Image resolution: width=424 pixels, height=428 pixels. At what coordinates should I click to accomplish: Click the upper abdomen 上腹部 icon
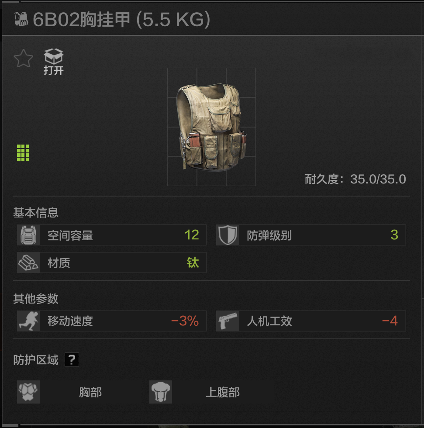(161, 392)
